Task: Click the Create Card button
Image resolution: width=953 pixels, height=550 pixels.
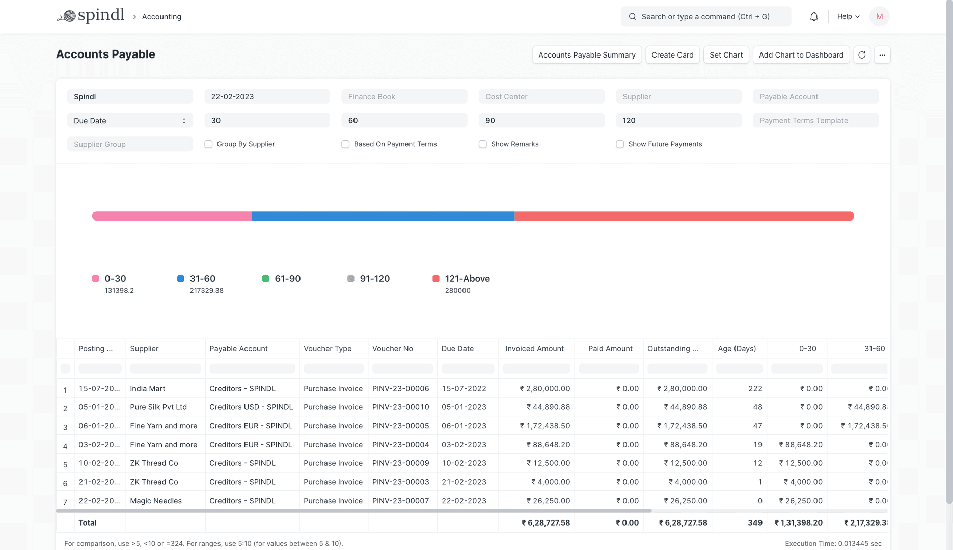Action: pyautogui.click(x=672, y=54)
